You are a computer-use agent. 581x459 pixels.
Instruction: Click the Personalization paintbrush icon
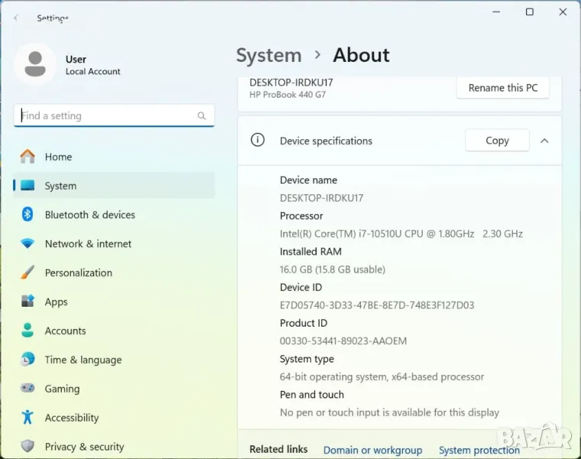coord(28,273)
